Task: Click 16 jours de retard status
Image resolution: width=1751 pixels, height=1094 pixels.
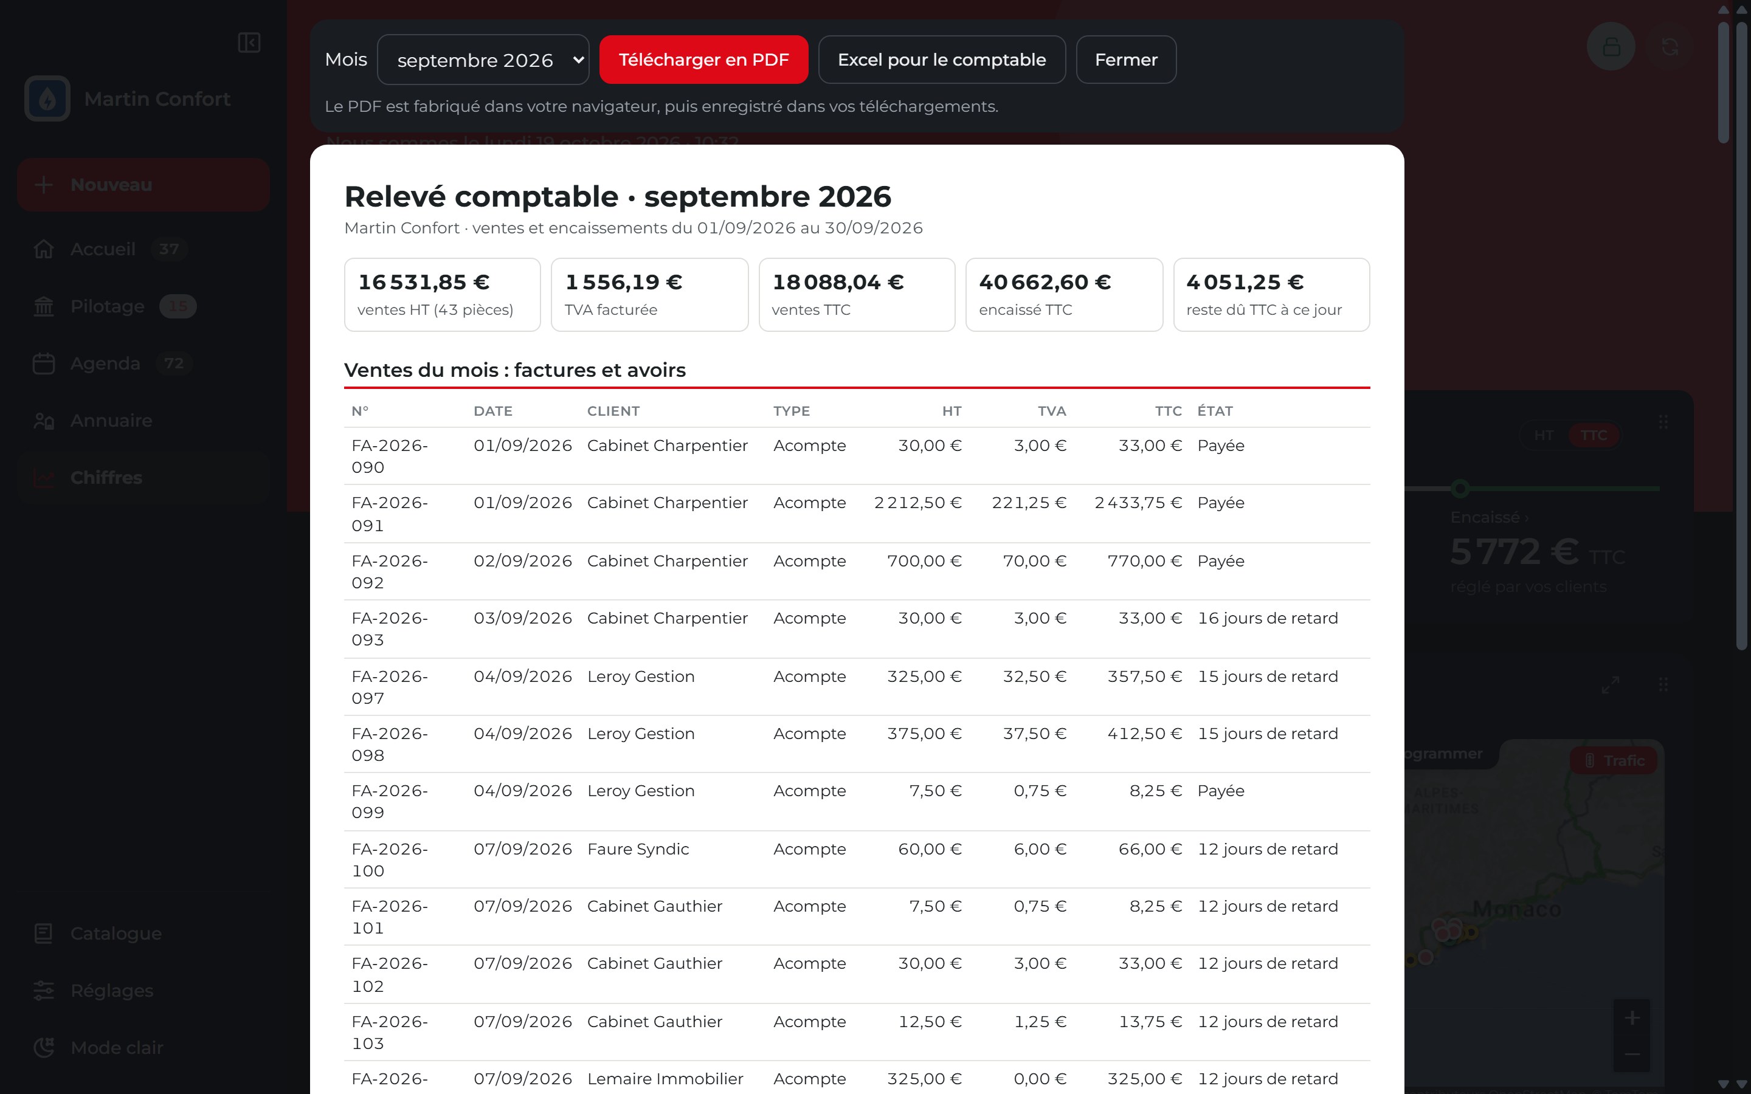Action: coord(1268,619)
